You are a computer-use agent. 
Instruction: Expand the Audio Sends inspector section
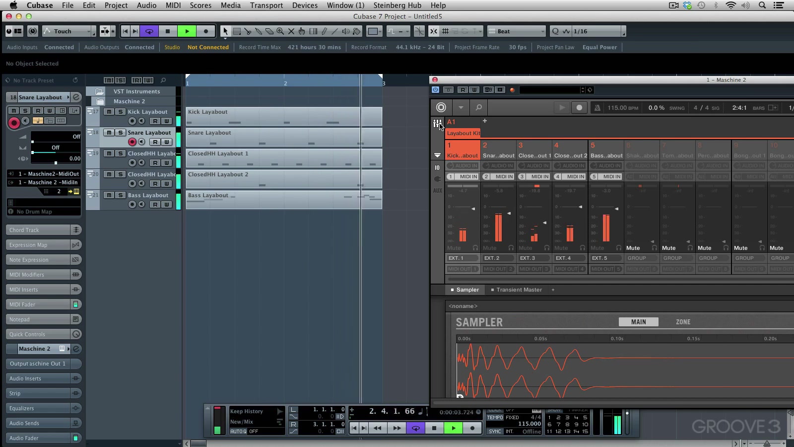pyautogui.click(x=44, y=423)
